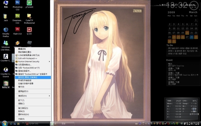Select the Winamp desktop icon
201x126 pixels.
18,44
